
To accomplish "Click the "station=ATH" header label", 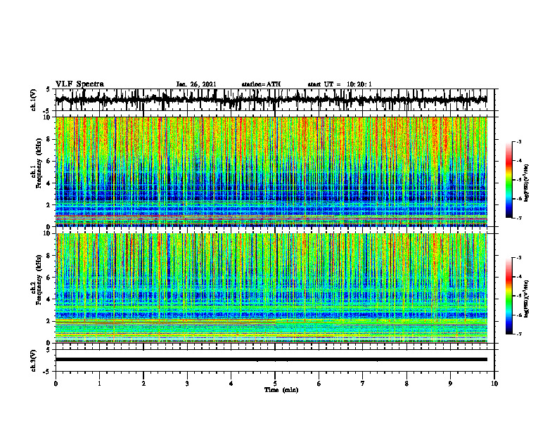I will [x=261, y=84].
